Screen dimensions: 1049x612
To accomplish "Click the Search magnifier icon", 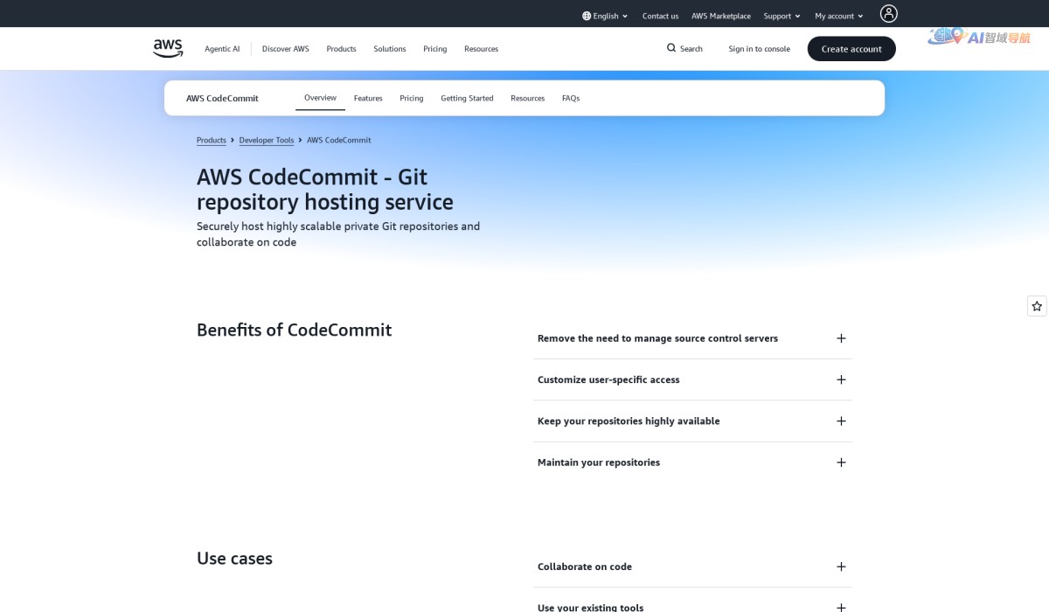I will coord(671,48).
